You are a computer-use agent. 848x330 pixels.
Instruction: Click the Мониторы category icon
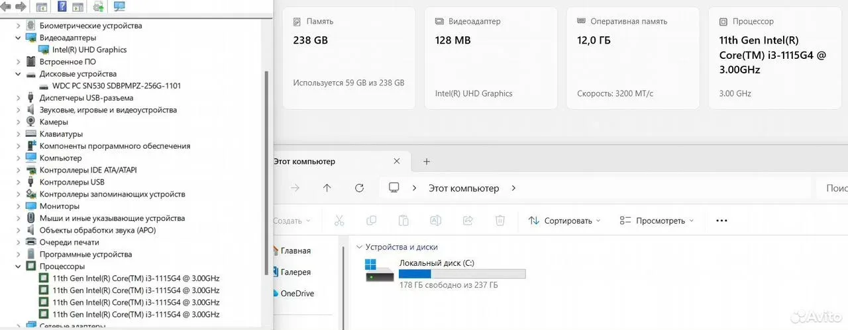point(31,206)
